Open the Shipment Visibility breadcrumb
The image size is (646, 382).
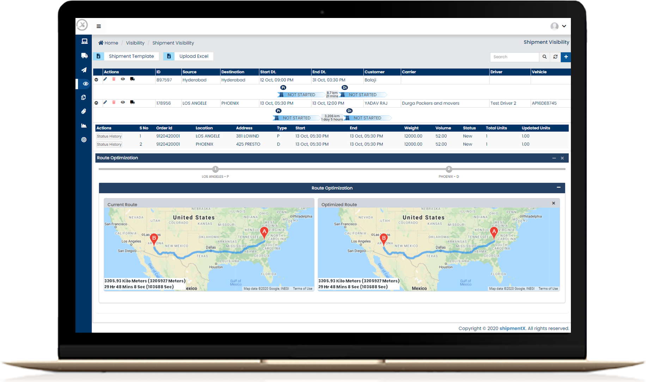point(173,43)
